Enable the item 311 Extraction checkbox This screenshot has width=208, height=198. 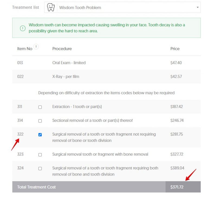40,107
